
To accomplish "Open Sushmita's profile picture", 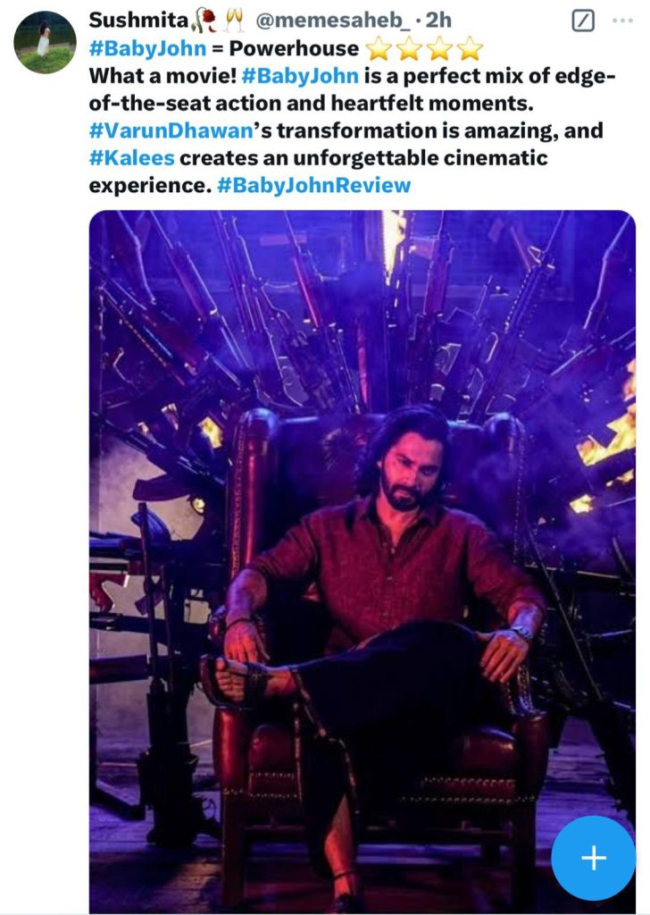I will click(45, 42).
